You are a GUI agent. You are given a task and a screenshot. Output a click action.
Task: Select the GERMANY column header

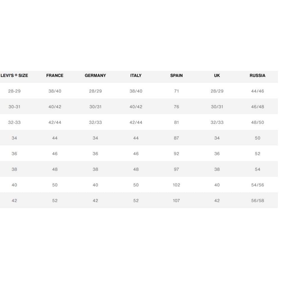pos(95,75)
